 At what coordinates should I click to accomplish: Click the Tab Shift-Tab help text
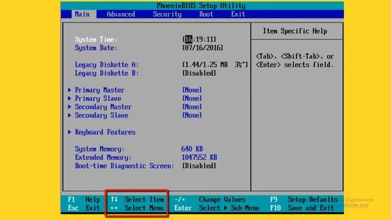(x=294, y=61)
